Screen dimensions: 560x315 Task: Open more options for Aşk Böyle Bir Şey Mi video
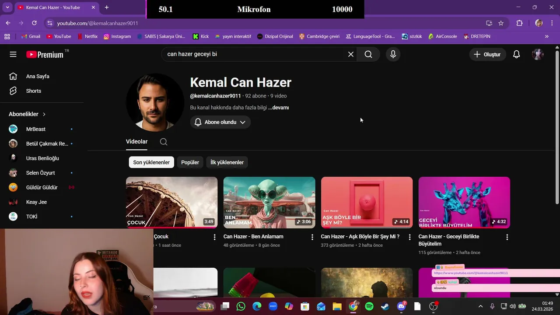pos(409,237)
